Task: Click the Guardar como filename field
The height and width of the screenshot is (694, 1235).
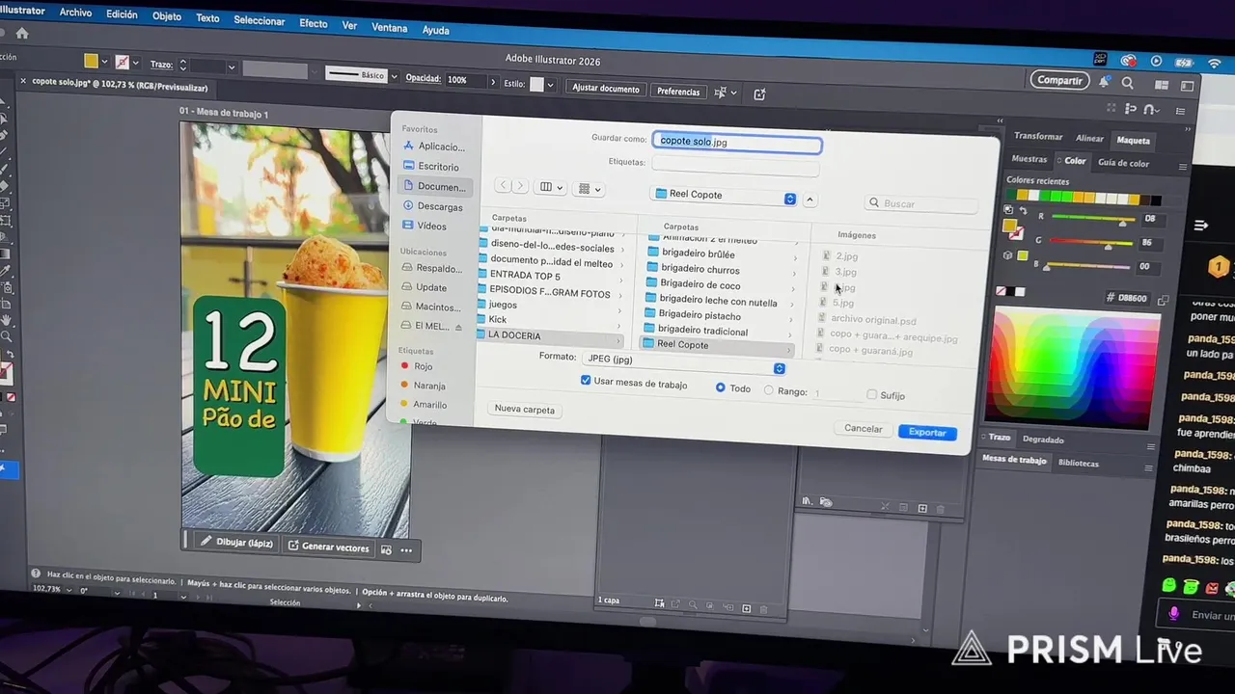Action: click(x=737, y=143)
